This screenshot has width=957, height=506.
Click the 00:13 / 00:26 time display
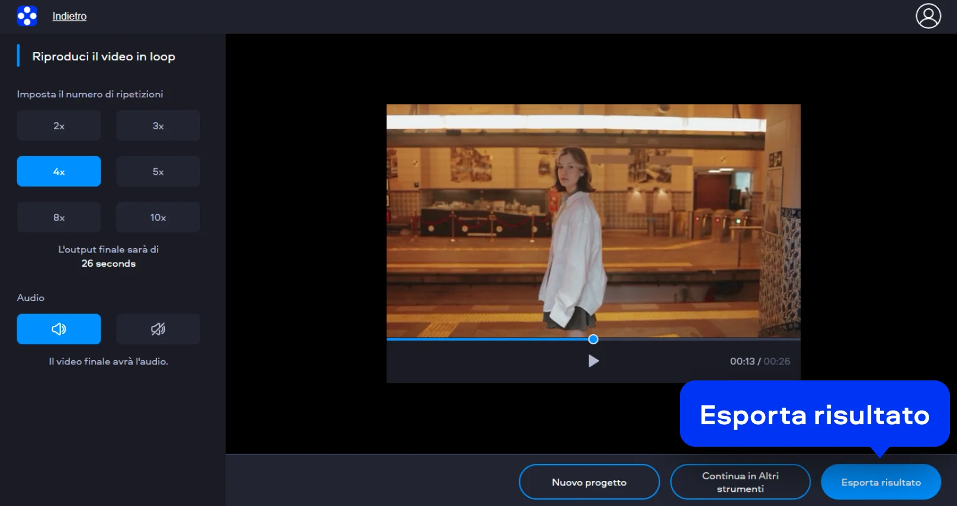pyautogui.click(x=760, y=361)
